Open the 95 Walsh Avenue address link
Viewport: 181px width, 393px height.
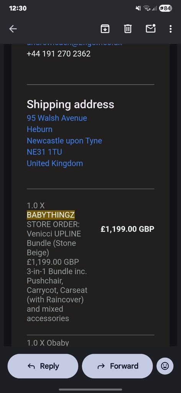[57, 118]
